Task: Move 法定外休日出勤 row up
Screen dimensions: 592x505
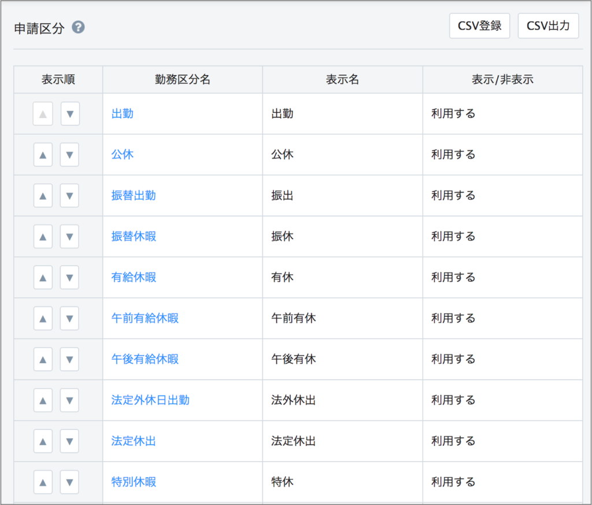Action: pos(43,400)
